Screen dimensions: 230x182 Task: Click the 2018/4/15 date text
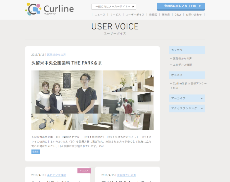pyautogui.click(x=108, y=175)
